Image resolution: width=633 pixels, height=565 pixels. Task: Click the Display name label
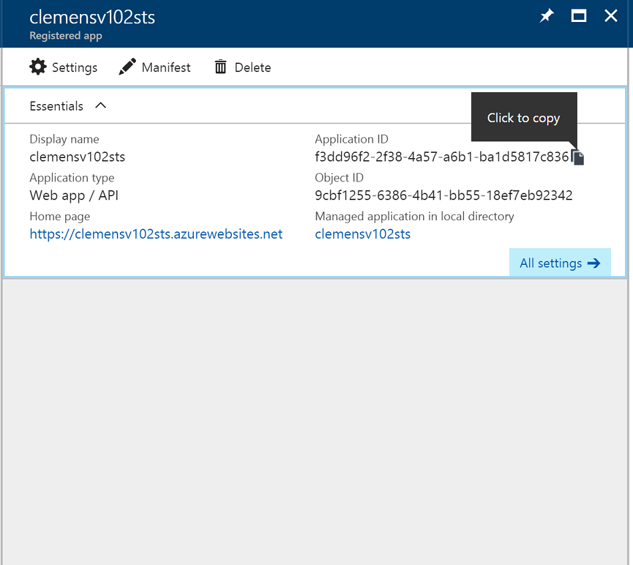coord(64,139)
